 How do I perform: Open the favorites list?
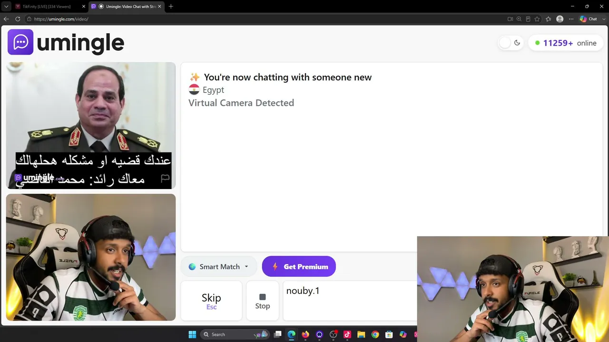[549, 19]
